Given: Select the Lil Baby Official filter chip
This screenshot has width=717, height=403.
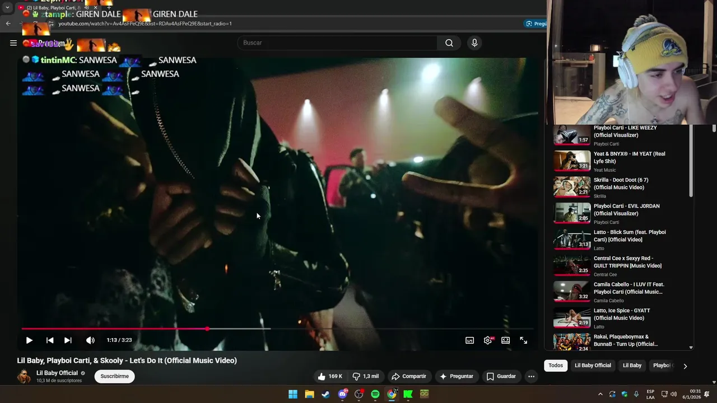Looking at the screenshot, I should 593,365.
